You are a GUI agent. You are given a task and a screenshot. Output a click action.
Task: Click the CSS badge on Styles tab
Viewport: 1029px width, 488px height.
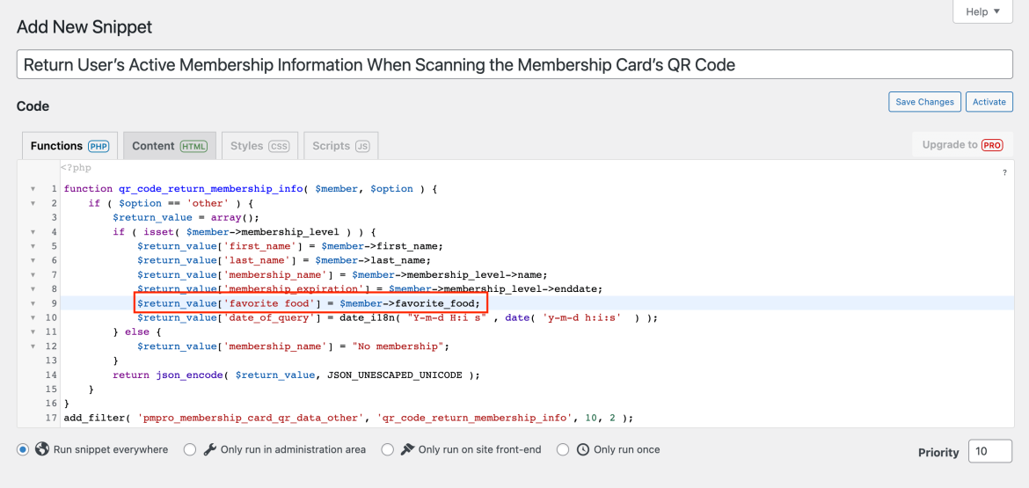tap(279, 146)
